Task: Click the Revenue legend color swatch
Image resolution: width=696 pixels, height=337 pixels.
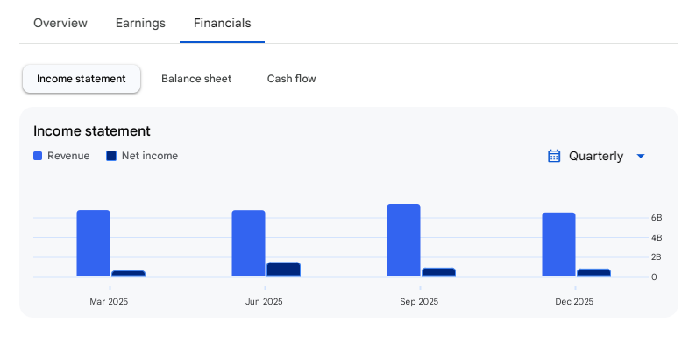Action: tap(38, 156)
